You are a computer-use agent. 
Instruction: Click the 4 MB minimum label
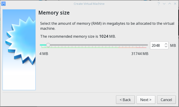click(44, 53)
